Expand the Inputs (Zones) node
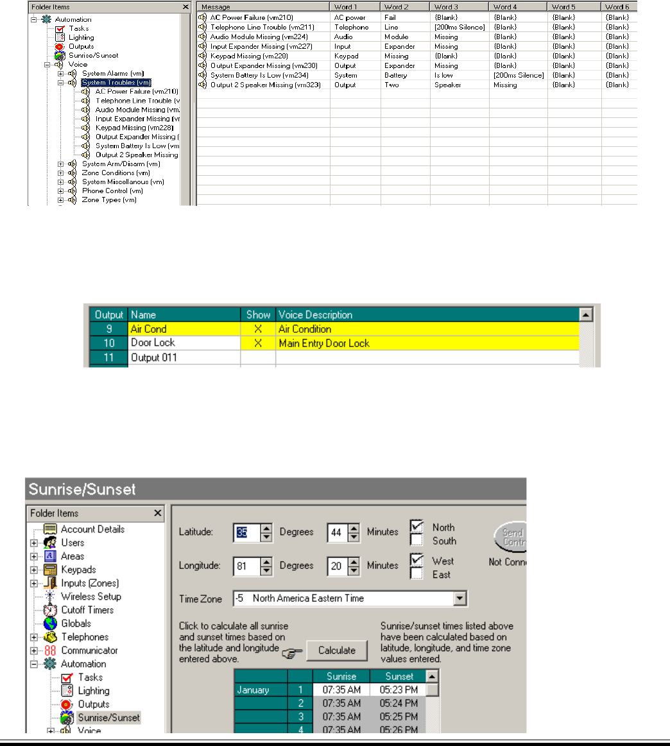Viewport: 670px width, 746px height. click(x=34, y=583)
